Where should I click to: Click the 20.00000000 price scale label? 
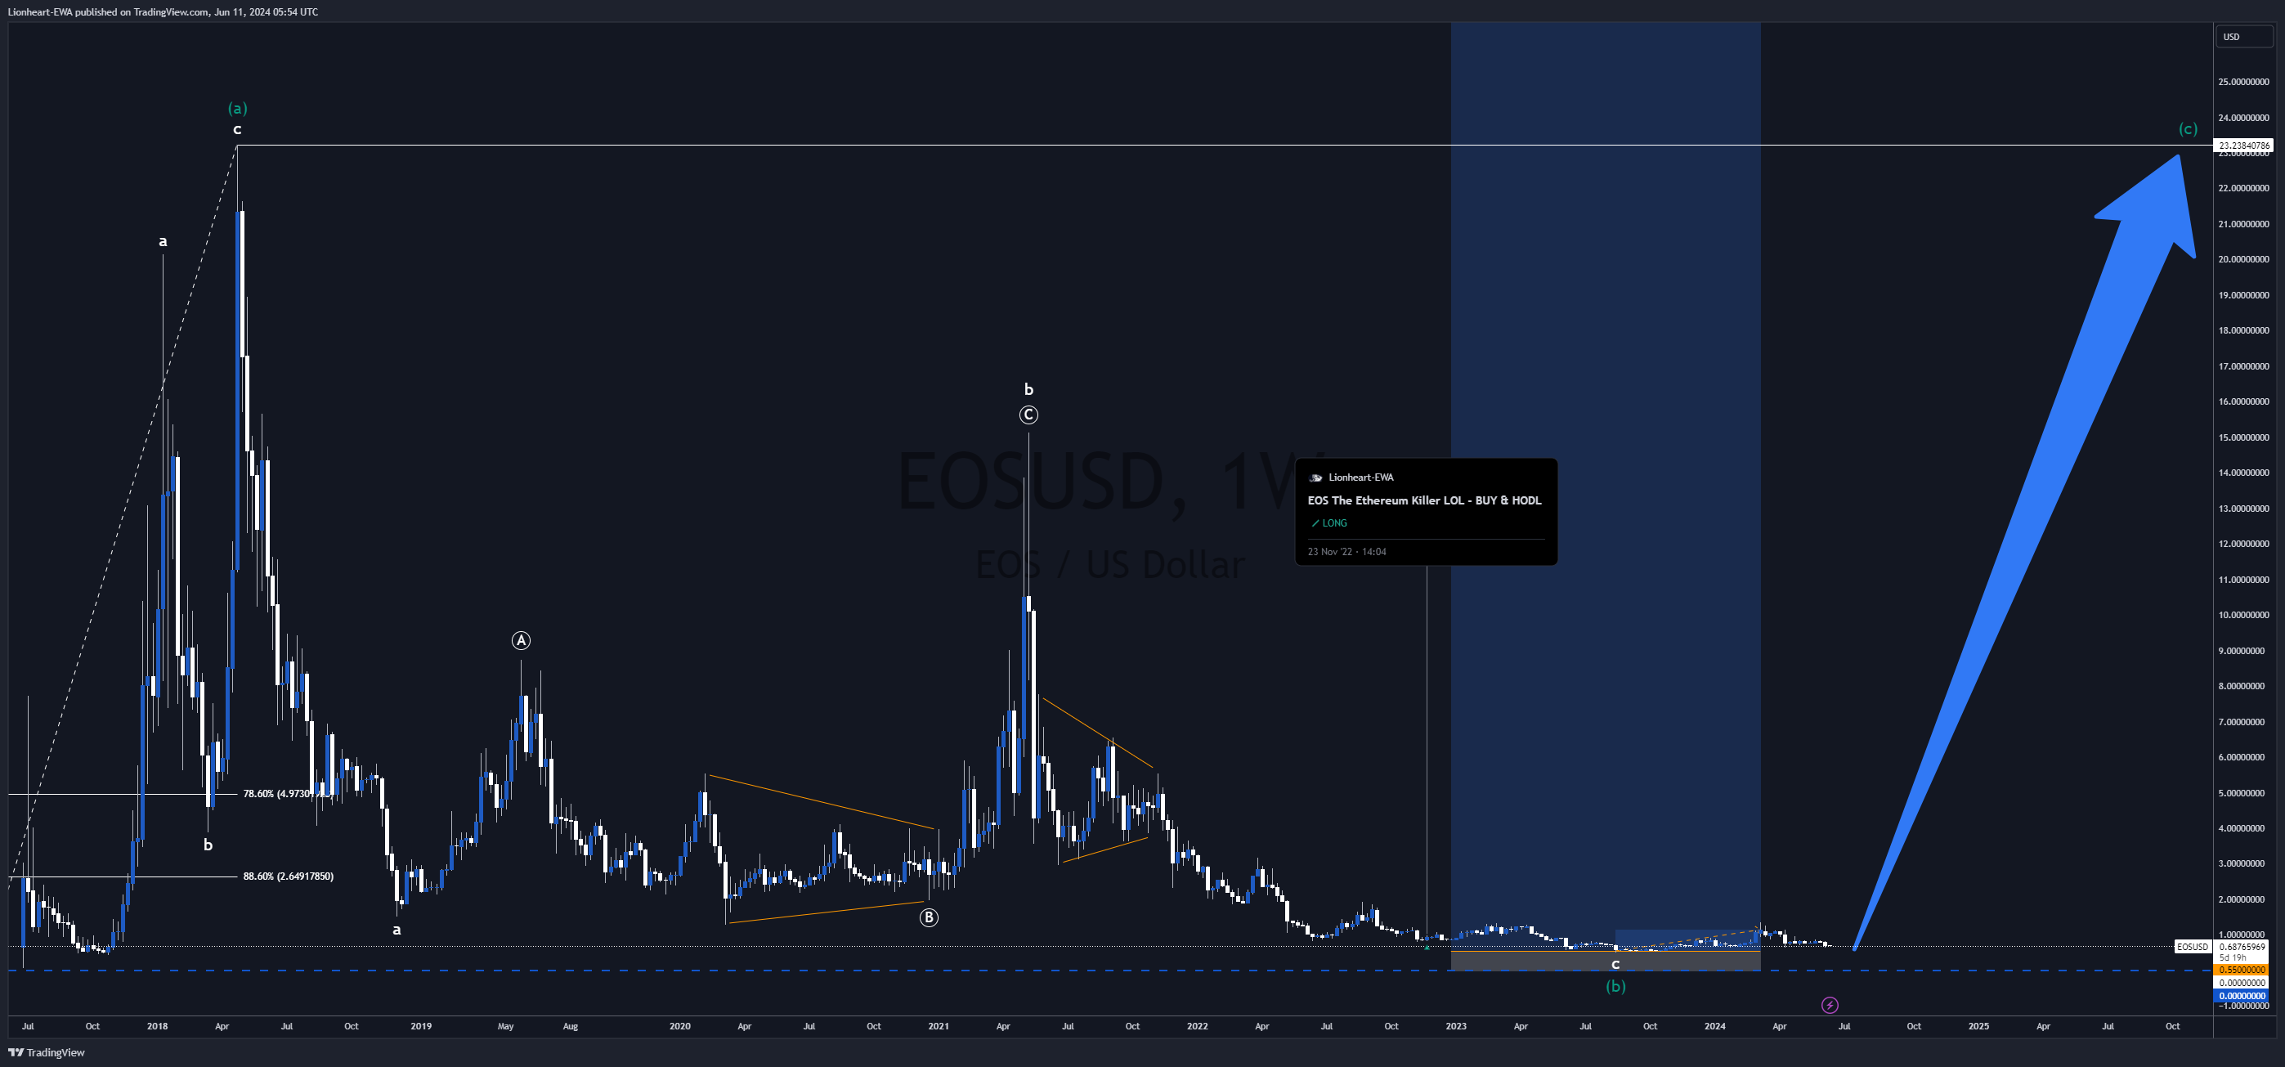[2243, 259]
